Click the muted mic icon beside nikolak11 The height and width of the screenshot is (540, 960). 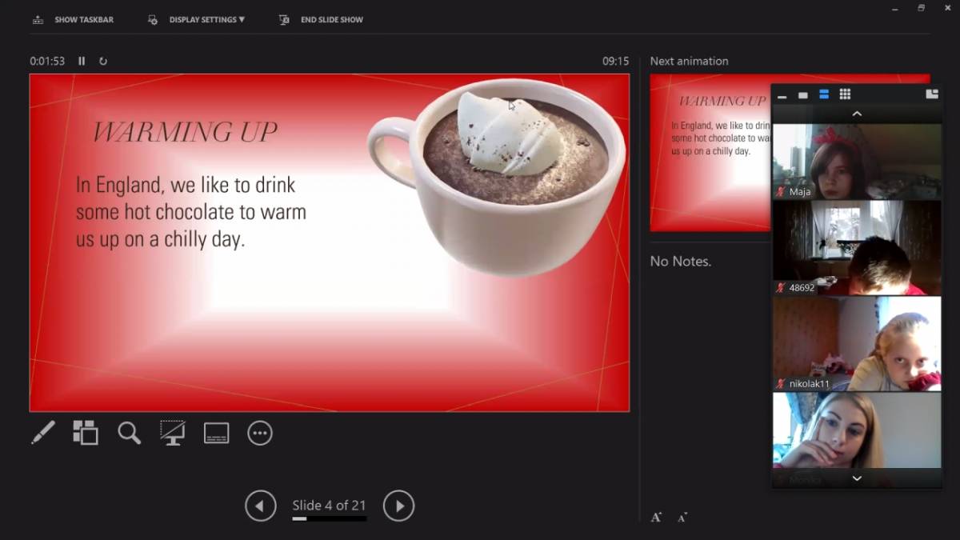782,384
